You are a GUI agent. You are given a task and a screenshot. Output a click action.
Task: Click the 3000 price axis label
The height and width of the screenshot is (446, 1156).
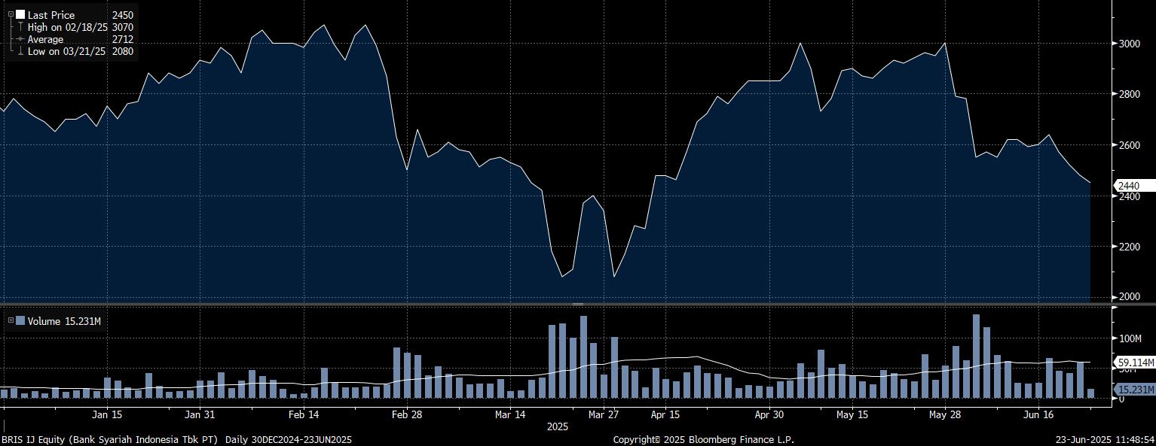pyautogui.click(x=1129, y=44)
